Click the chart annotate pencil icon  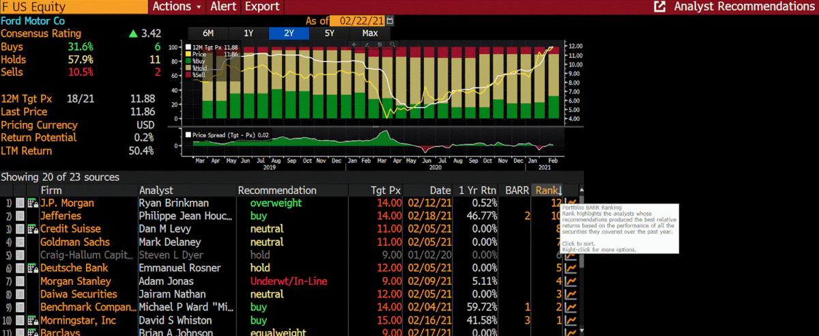click(x=367, y=44)
